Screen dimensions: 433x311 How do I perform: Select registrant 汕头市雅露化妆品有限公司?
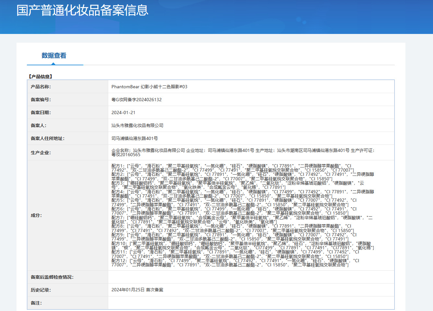coord(137,125)
